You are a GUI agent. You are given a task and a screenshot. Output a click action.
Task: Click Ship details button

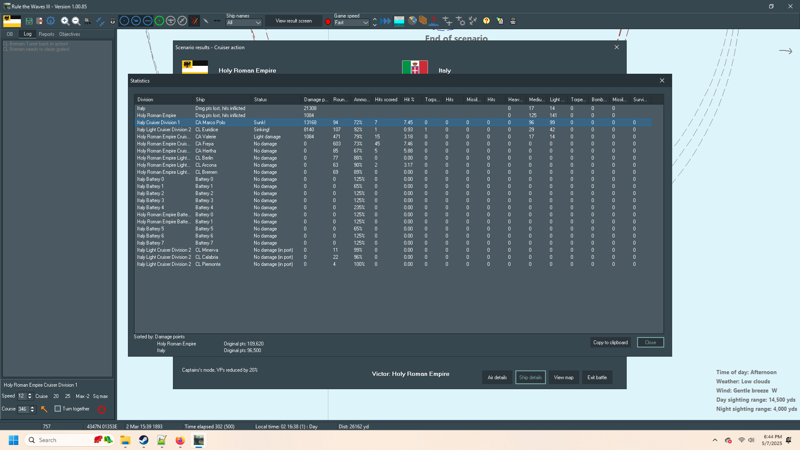point(530,377)
